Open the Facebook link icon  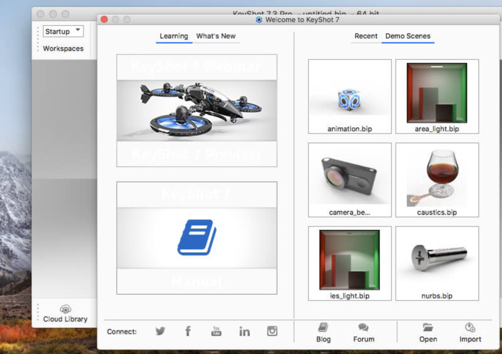[188, 331]
